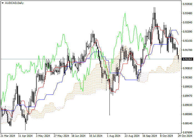This screenshot has width=194, height=139.
Task: Click the 0.93040 price scale label
Action: [188, 23]
